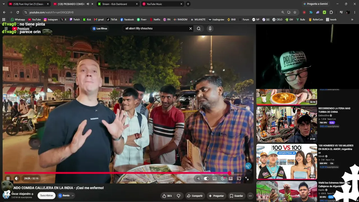This screenshot has width=359, height=202.
Task: Open the Twitch bookmark
Action: tap(75, 20)
